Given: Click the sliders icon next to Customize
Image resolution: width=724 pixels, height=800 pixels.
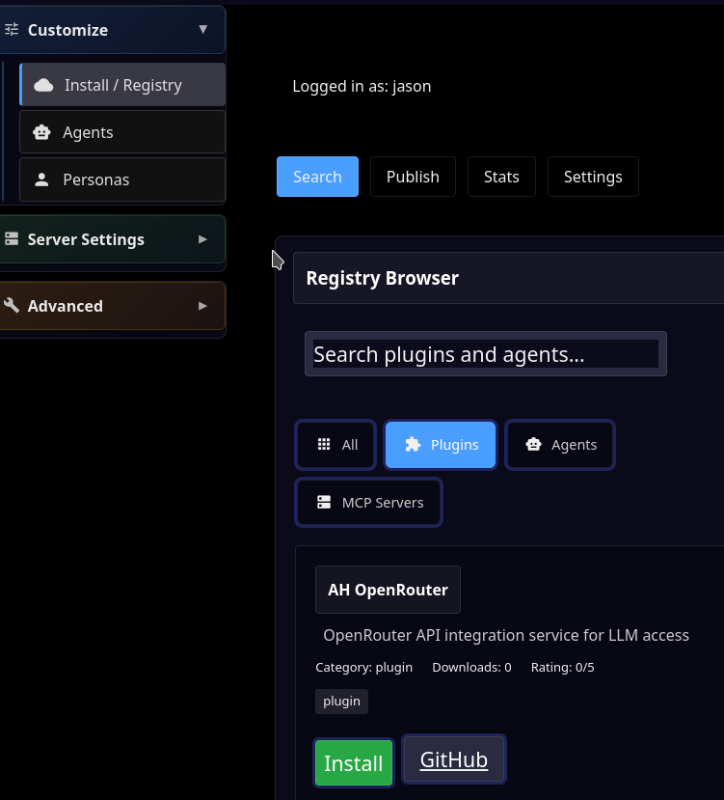Looking at the screenshot, I should [12, 30].
